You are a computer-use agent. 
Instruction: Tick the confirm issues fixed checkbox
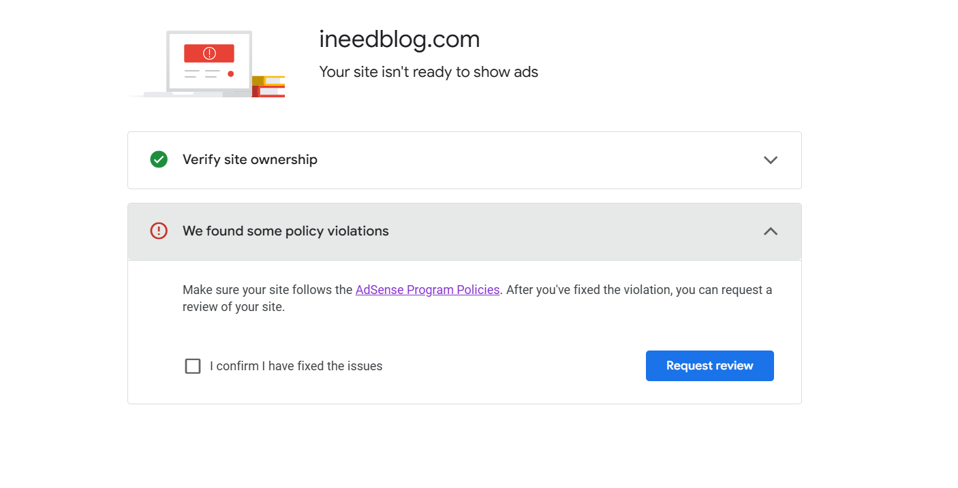point(193,366)
